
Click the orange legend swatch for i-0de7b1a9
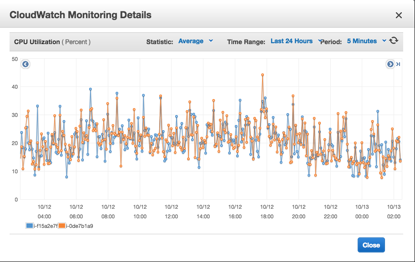pyautogui.click(x=62, y=226)
